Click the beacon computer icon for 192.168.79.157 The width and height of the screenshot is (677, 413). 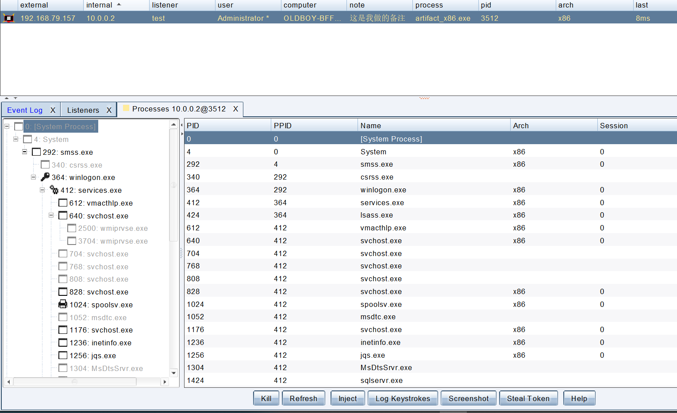tap(9, 18)
